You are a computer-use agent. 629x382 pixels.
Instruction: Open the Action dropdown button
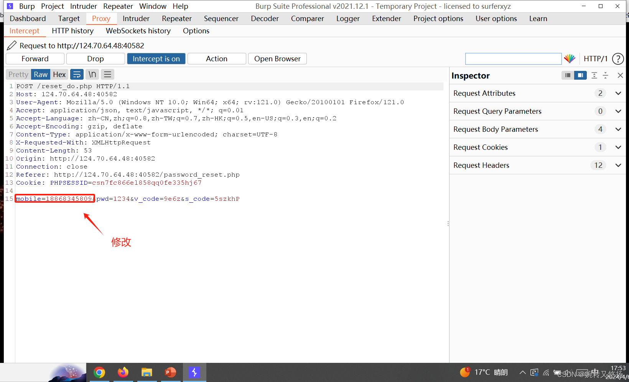[217, 59]
